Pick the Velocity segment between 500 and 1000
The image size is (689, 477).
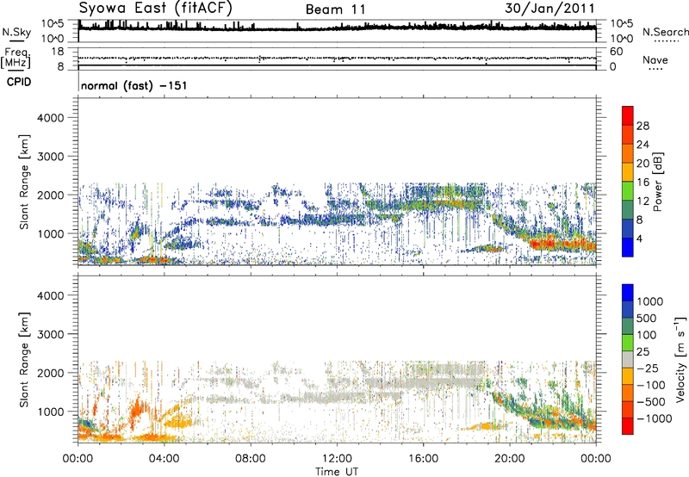pyautogui.click(x=628, y=309)
